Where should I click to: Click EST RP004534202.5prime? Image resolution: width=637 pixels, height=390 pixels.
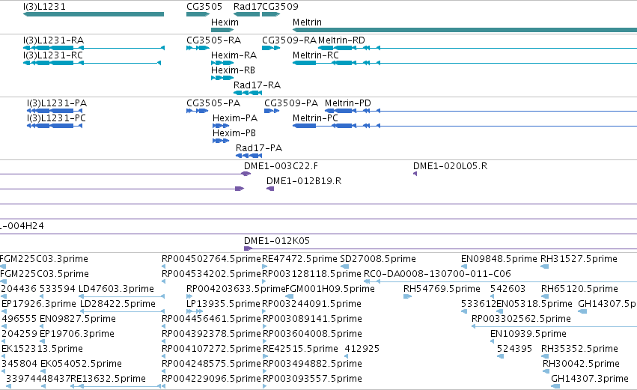[x=211, y=274]
